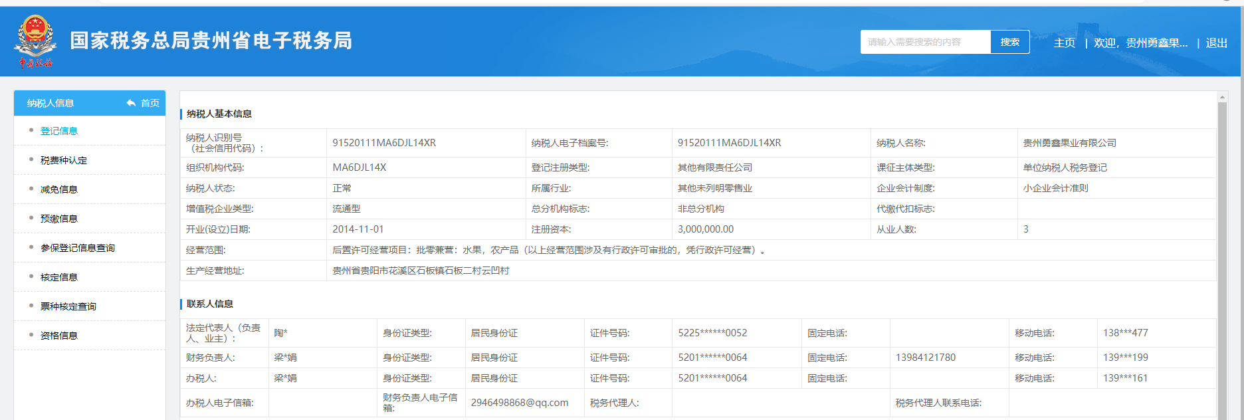Click 退出 to log out
1244x420 pixels.
pyautogui.click(x=1216, y=43)
